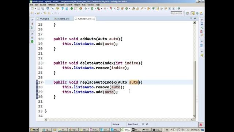
Task: Open the External Tools dropdown arrow
Action: coord(101,8)
